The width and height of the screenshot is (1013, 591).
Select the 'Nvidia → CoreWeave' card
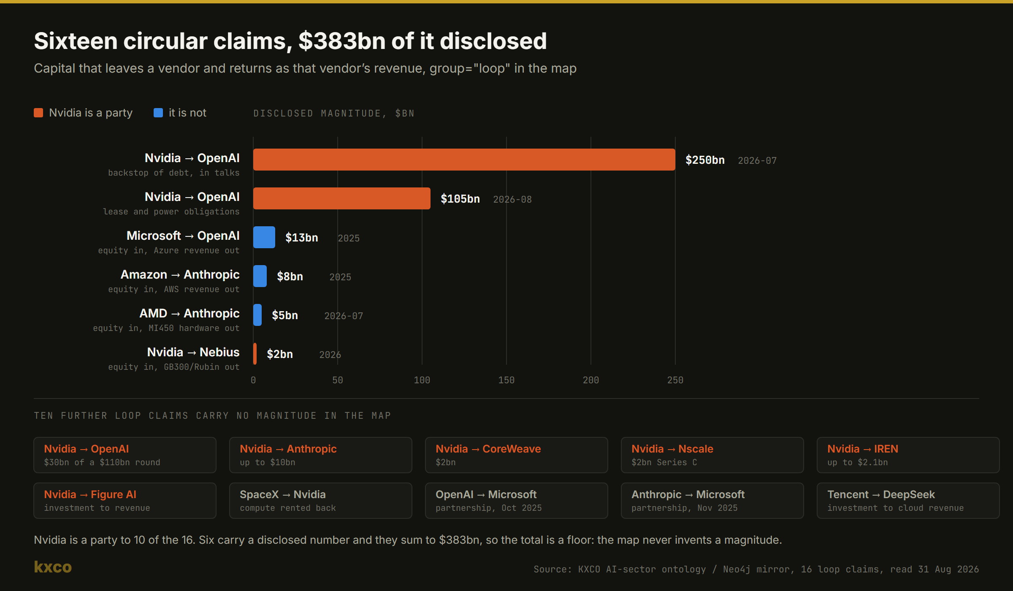tap(517, 455)
